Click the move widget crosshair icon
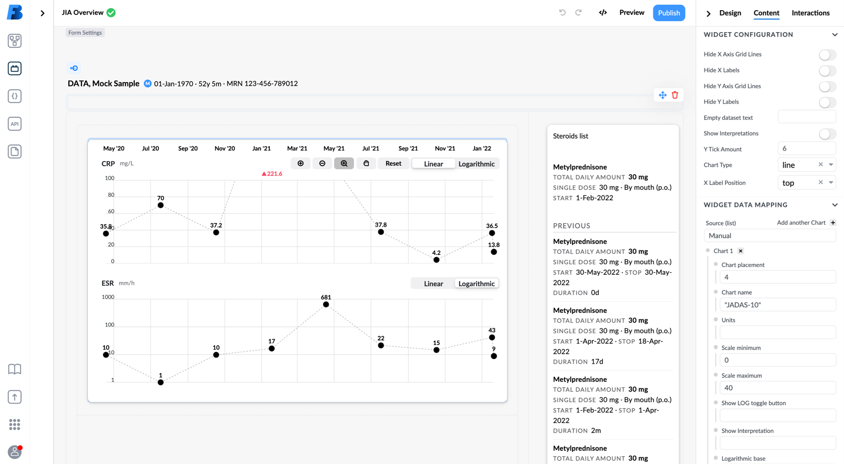The image size is (844, 464). 663,95
